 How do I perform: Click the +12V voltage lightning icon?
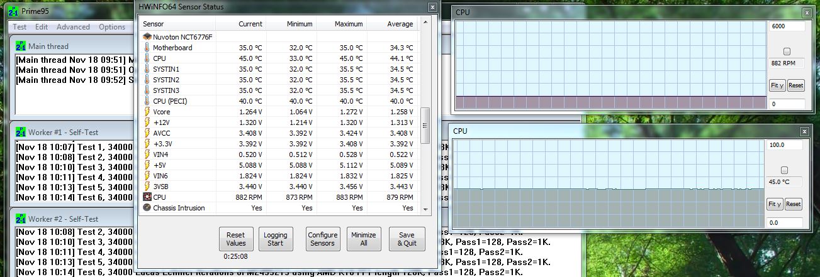147,122
